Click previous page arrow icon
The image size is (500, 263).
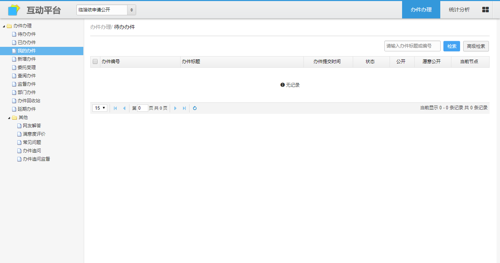[124, 108]
